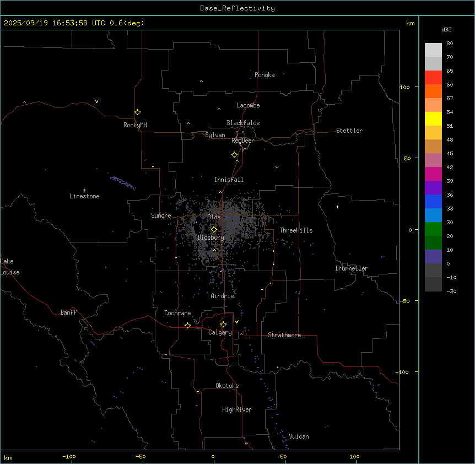Viewport: 475px width, 464px height.
Task: Click the Ponoka city label
Action: point(265,75)
